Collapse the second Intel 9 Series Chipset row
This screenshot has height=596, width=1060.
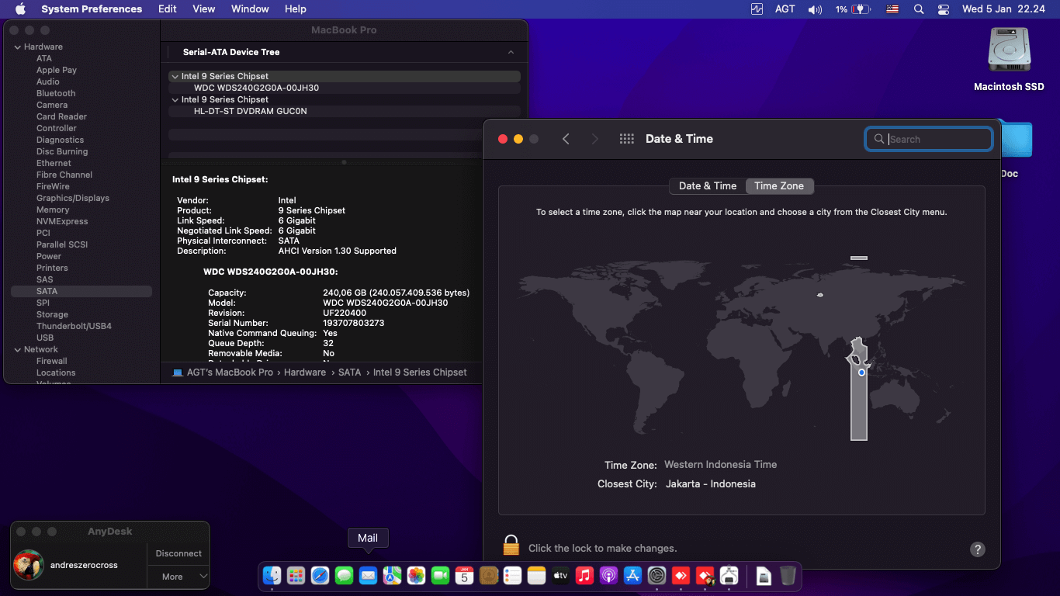tap(175, 99)
